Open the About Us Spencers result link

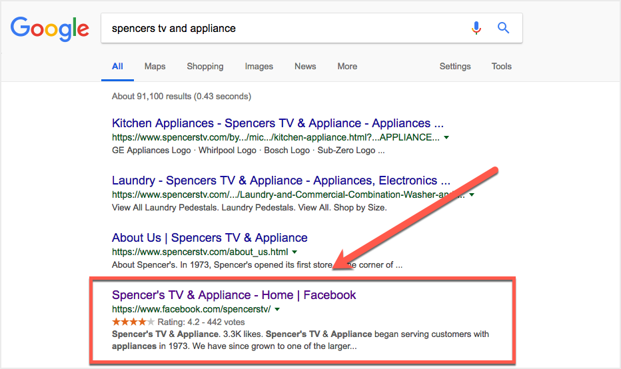(x=209, y=238)
